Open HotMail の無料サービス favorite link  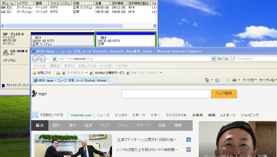coord(107,73)
